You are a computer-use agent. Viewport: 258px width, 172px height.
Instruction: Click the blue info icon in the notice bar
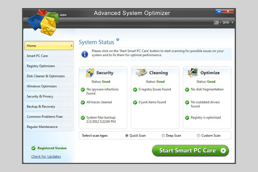85,54
